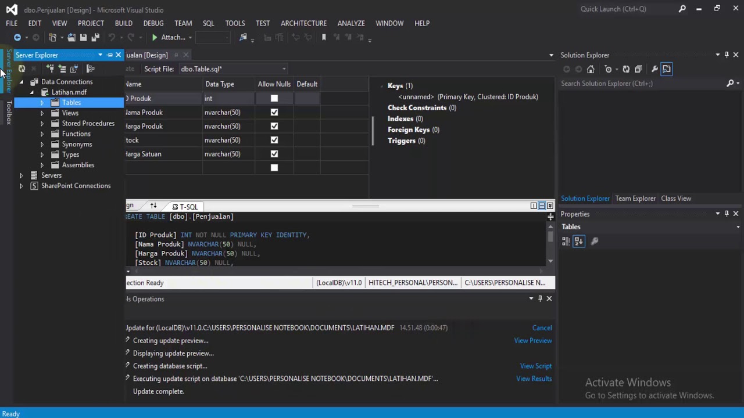Click the View Preview link

point(533,341)
